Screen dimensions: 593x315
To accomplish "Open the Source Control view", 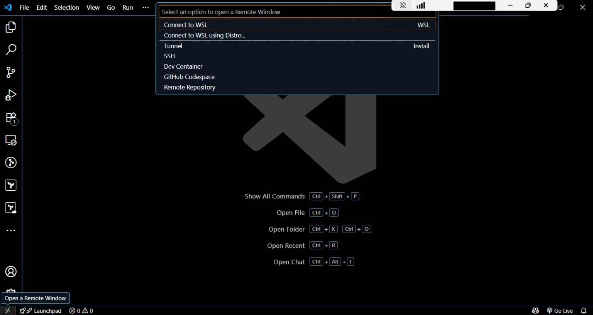I will coord(11,72).
